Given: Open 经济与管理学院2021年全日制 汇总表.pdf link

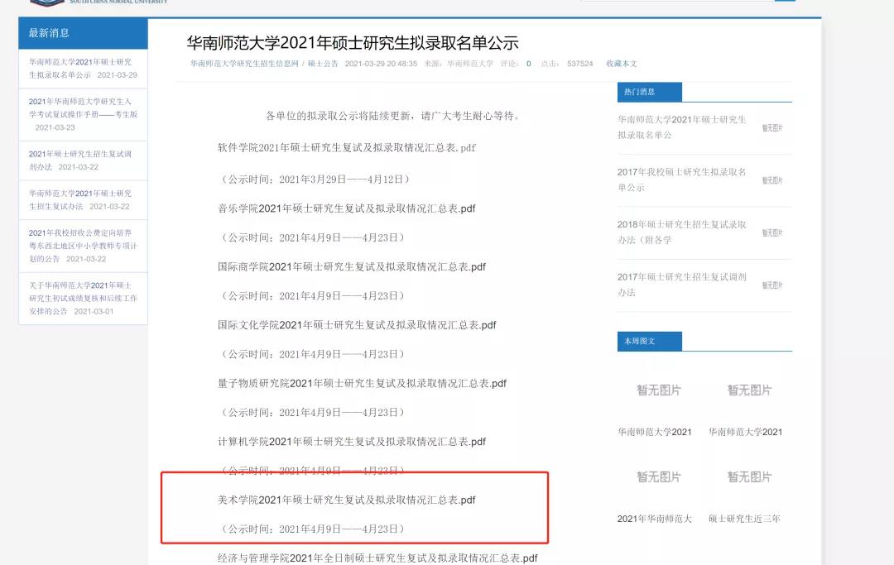Looking at the screenshot, I should pyautogui.click(x=377, y=558).
